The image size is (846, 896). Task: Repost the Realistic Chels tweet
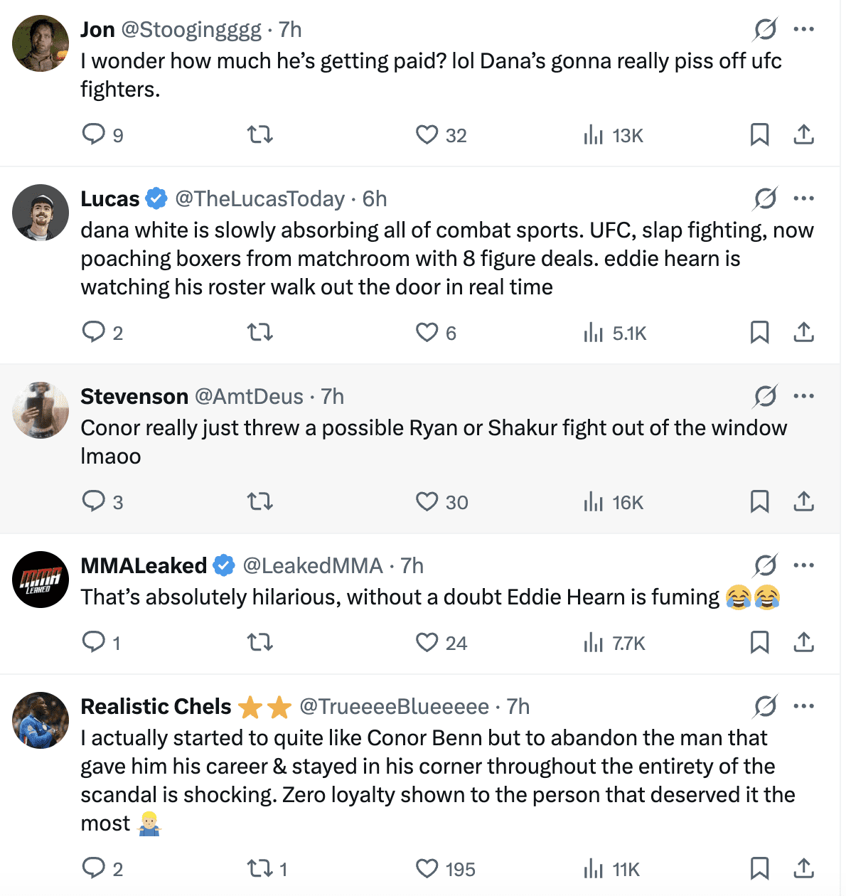[260, 868]
